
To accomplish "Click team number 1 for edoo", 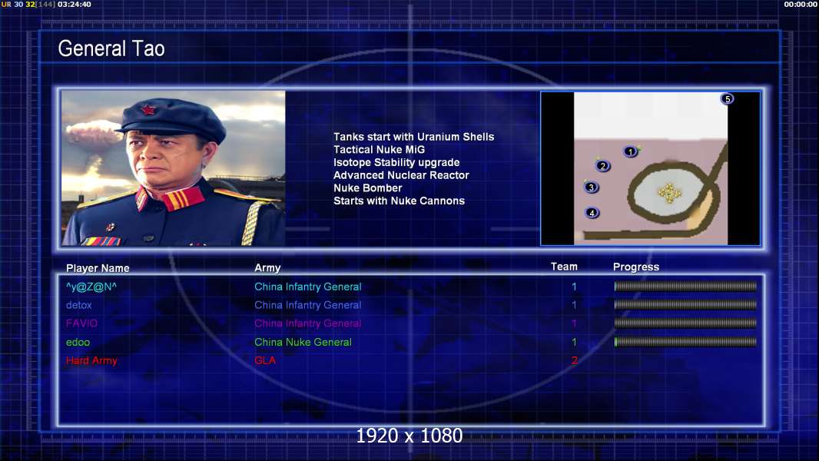I will (x=574, y=343).
